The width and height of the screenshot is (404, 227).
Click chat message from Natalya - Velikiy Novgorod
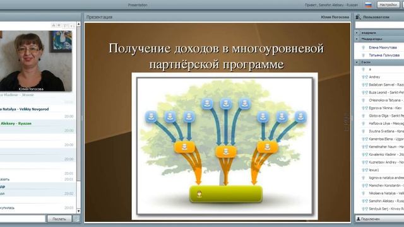click(25, 109)
